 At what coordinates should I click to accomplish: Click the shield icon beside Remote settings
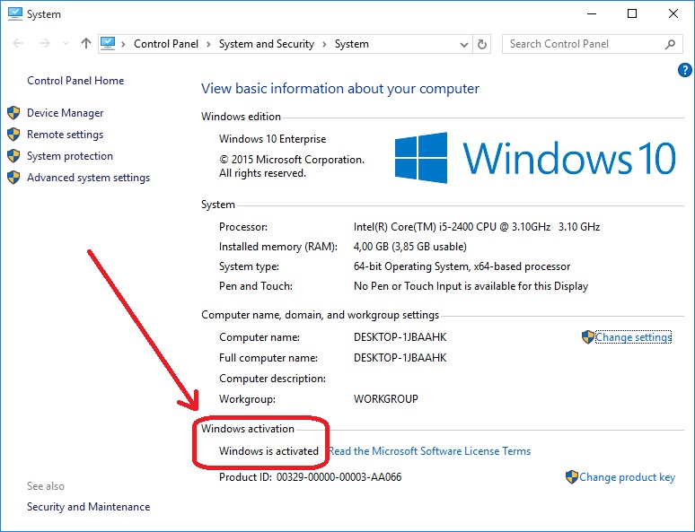(x=13, y=135)
